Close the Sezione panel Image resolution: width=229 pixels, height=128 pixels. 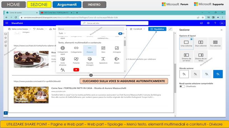click(221, 30)
